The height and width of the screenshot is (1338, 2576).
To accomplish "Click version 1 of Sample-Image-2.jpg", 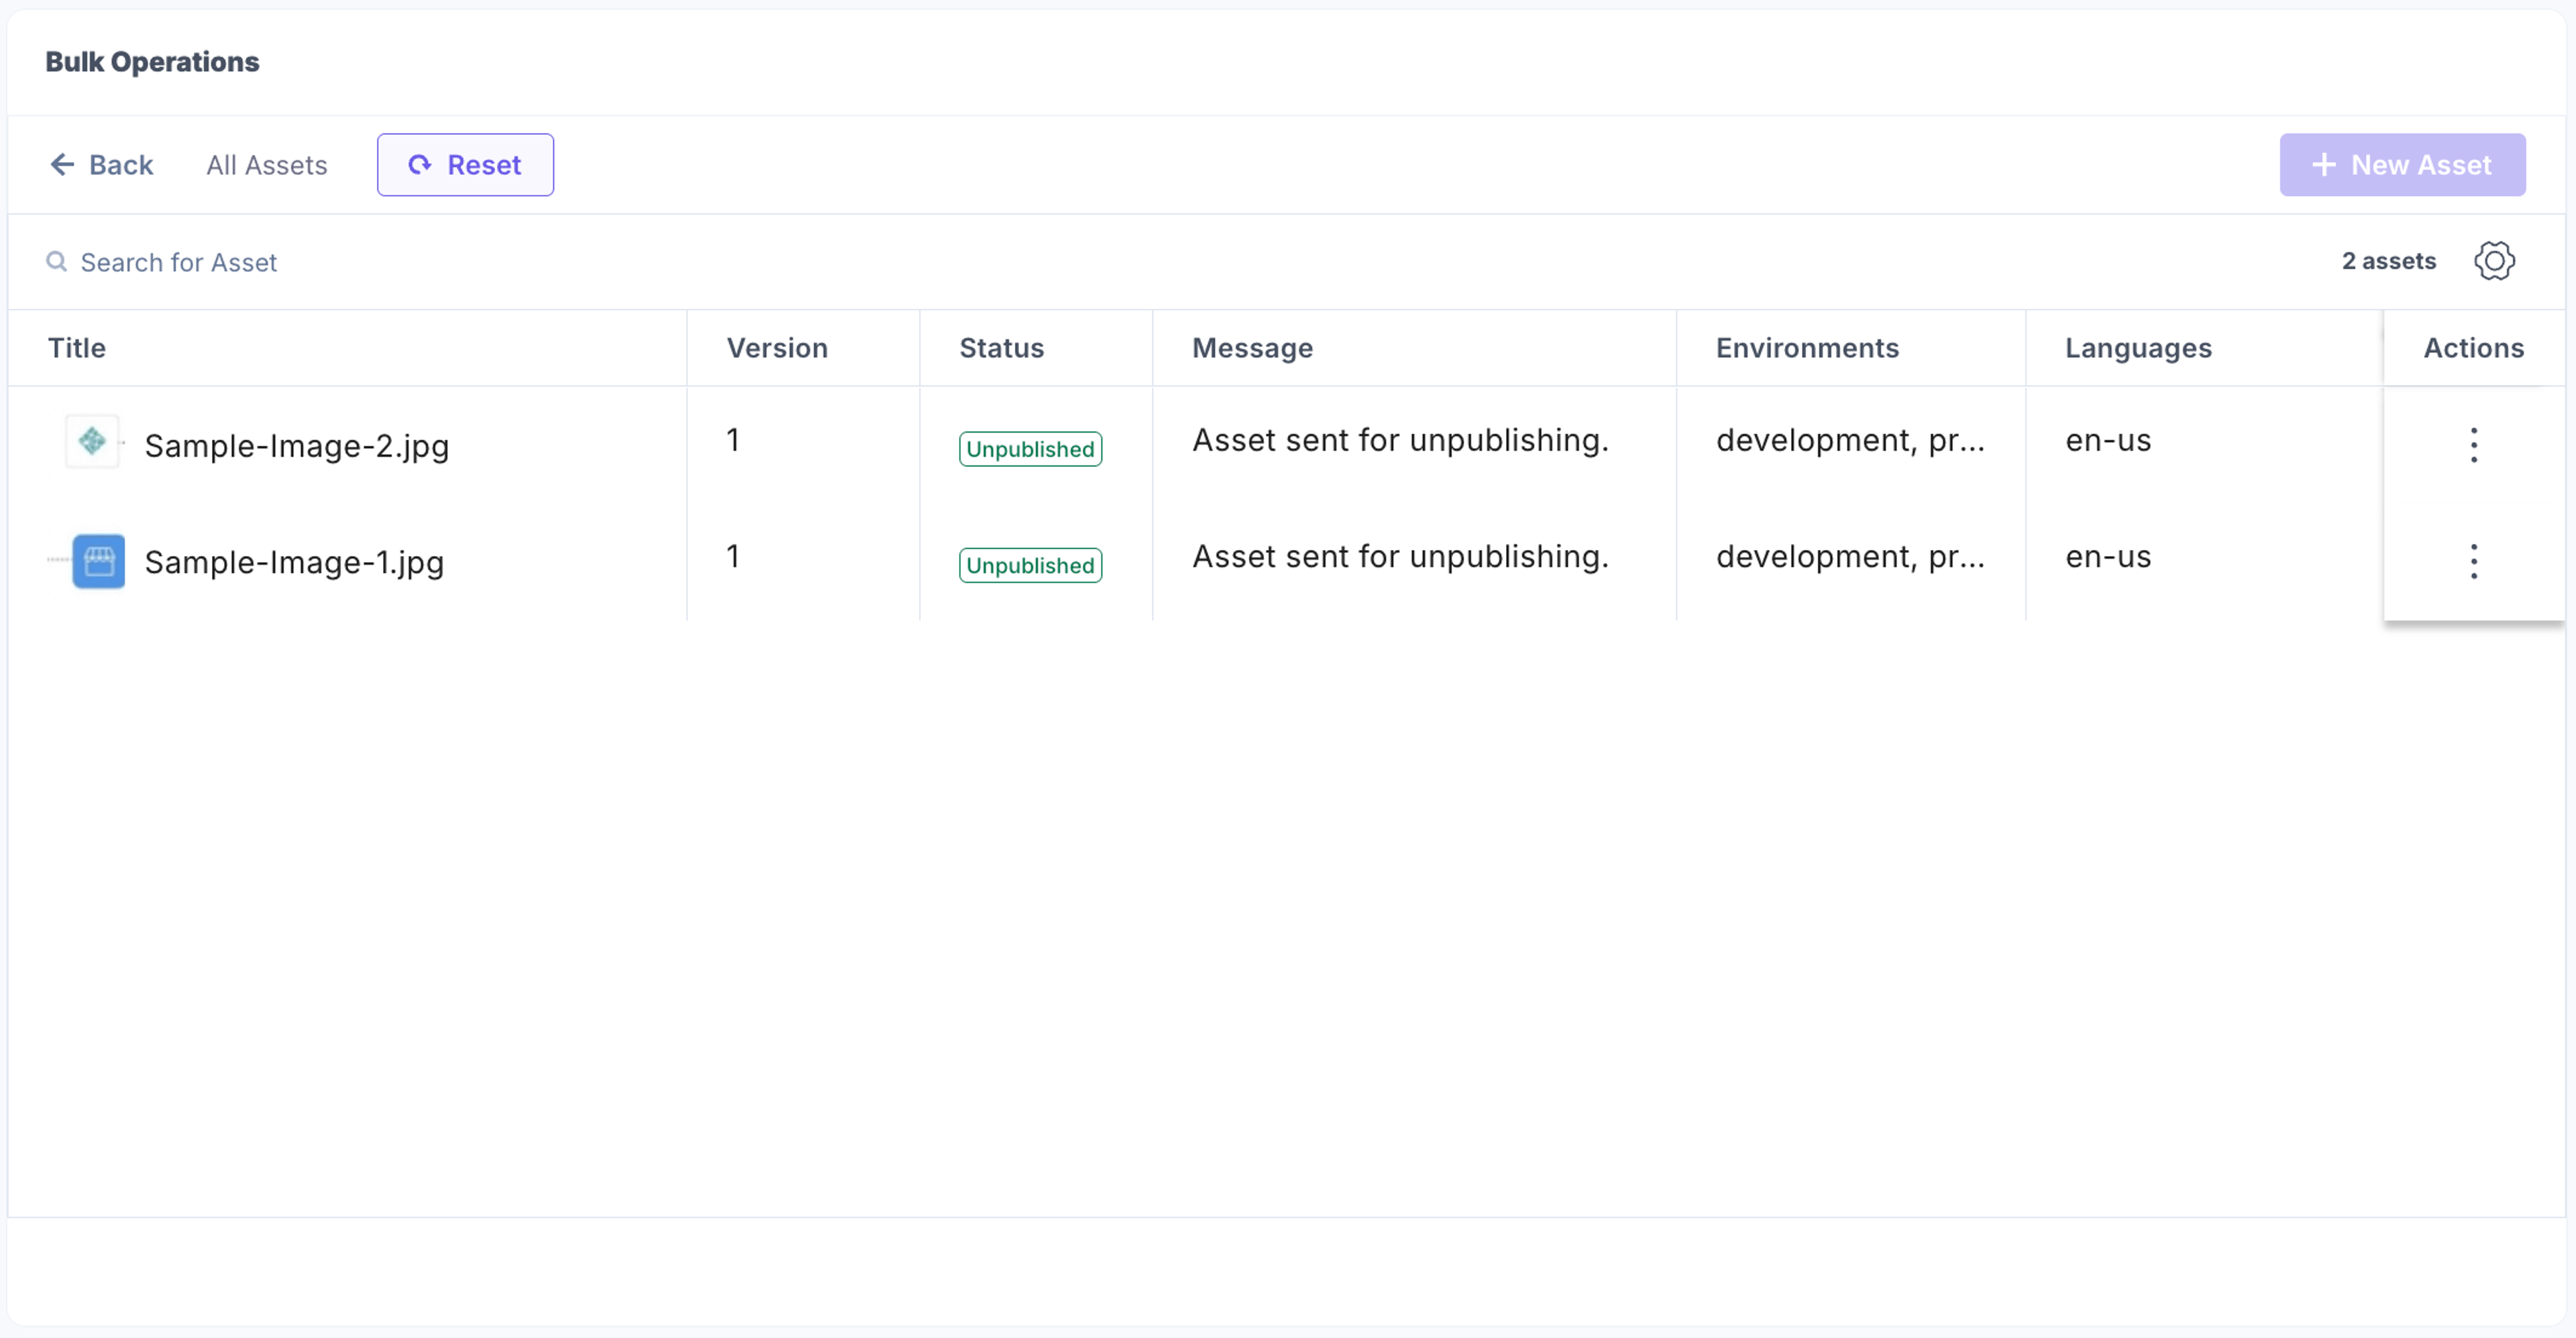I will (733, 440).
